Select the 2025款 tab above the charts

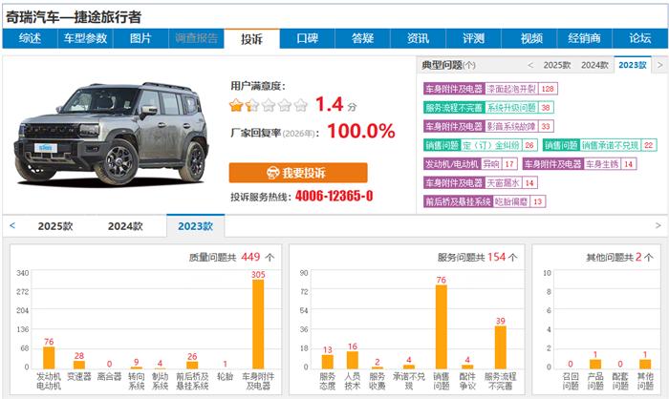[x=54, y=226]
